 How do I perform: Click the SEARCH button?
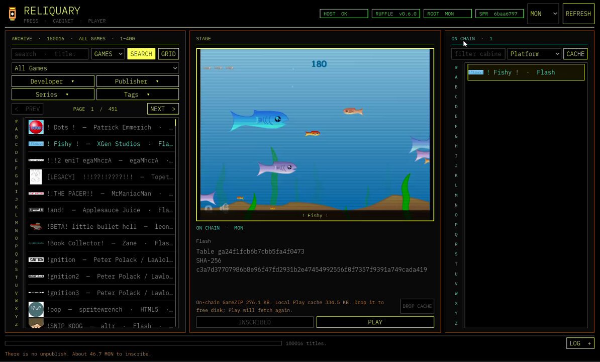coord(141,54)
